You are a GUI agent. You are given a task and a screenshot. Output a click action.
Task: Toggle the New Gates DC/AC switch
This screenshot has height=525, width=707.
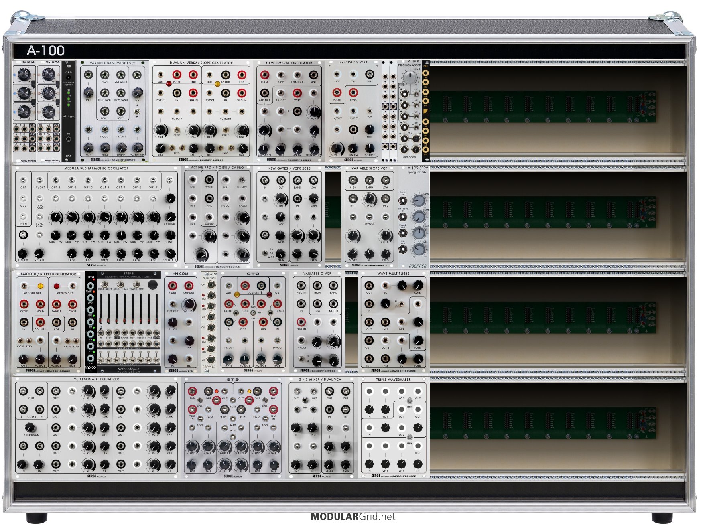point(265,253)
